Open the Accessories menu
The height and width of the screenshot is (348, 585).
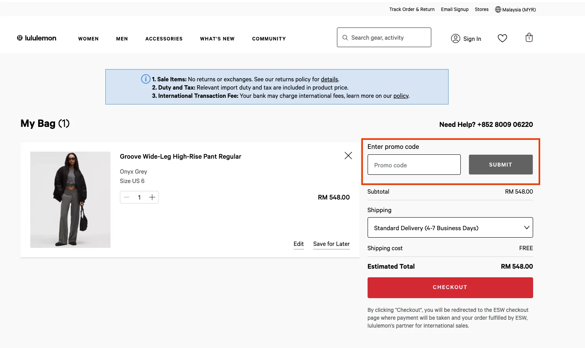click(164, 39)
